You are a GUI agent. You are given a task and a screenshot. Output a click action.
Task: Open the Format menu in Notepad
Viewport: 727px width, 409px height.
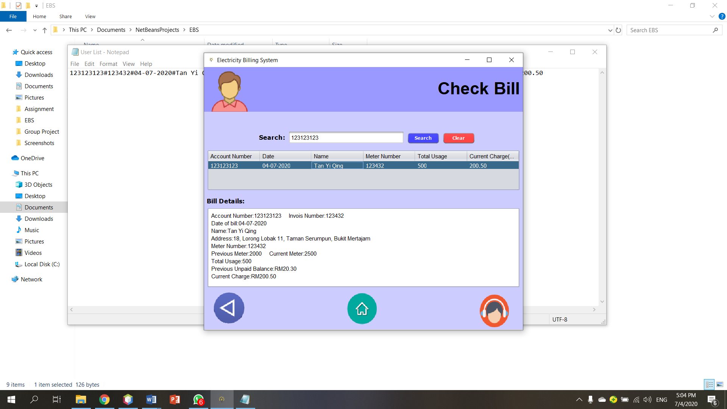tap(108, 64)
